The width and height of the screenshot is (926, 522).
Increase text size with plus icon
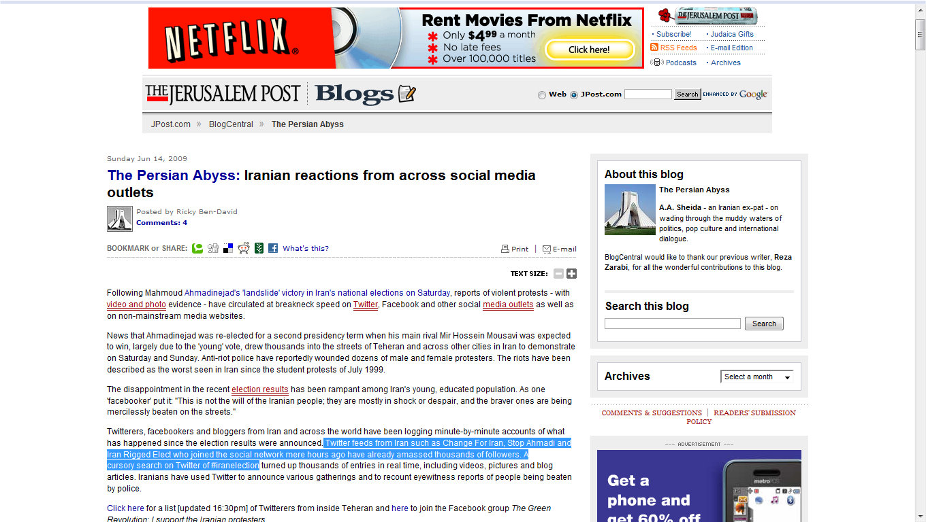pos(571,273)
